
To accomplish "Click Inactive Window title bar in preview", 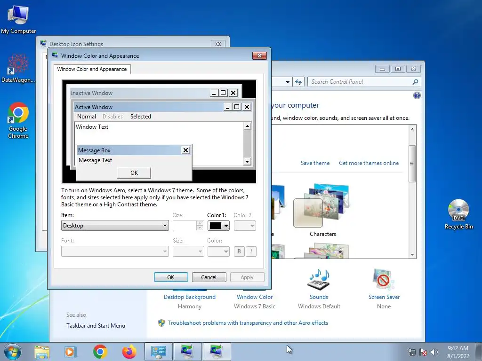I will click(139, 93).
